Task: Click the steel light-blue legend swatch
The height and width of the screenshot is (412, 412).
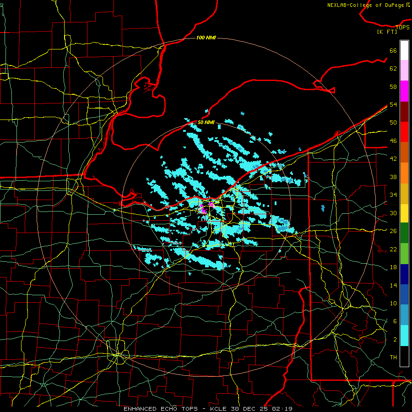Action: pyautogui.click(x=404, y=315)
